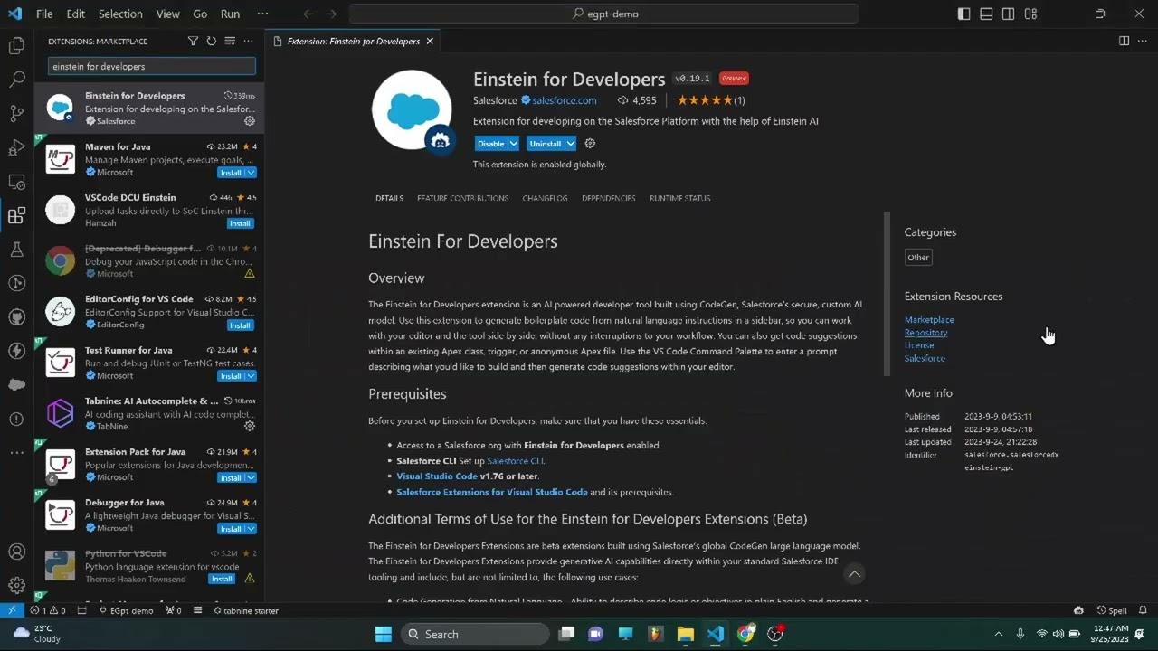
Task: Open the Customize Layout icon
Action: pyautogui.click(x=1030, y=14)
